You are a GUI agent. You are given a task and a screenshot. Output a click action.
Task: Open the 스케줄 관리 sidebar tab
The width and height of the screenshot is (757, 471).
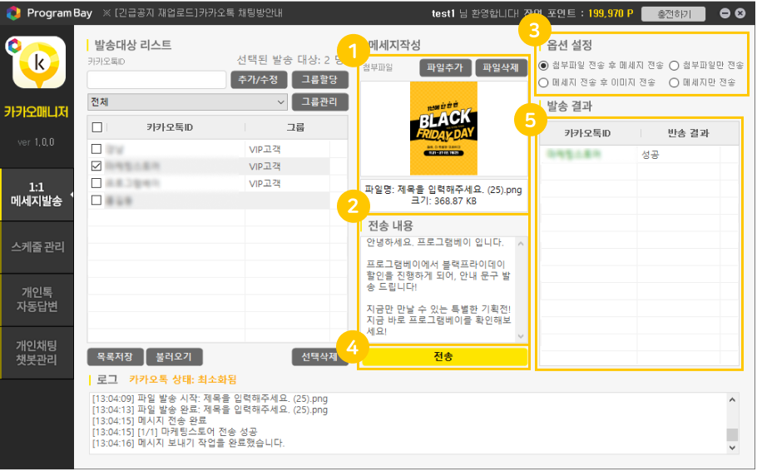37,247
